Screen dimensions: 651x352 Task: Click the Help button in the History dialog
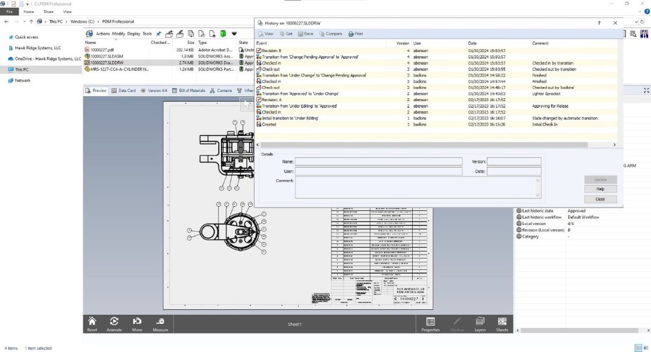pyautogui.click(x=600, y=189)
